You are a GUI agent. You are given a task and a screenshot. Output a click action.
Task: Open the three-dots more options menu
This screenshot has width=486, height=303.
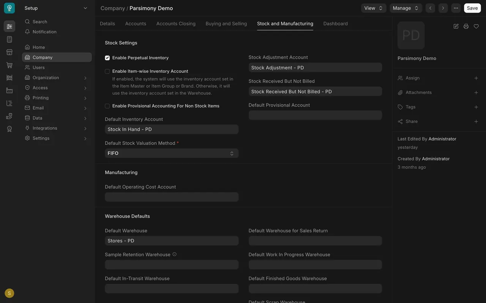456,8
